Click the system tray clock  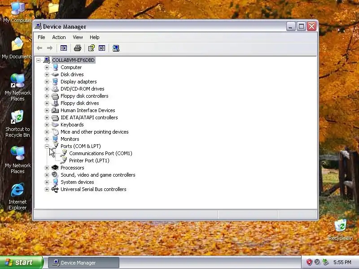coord(342,262)
